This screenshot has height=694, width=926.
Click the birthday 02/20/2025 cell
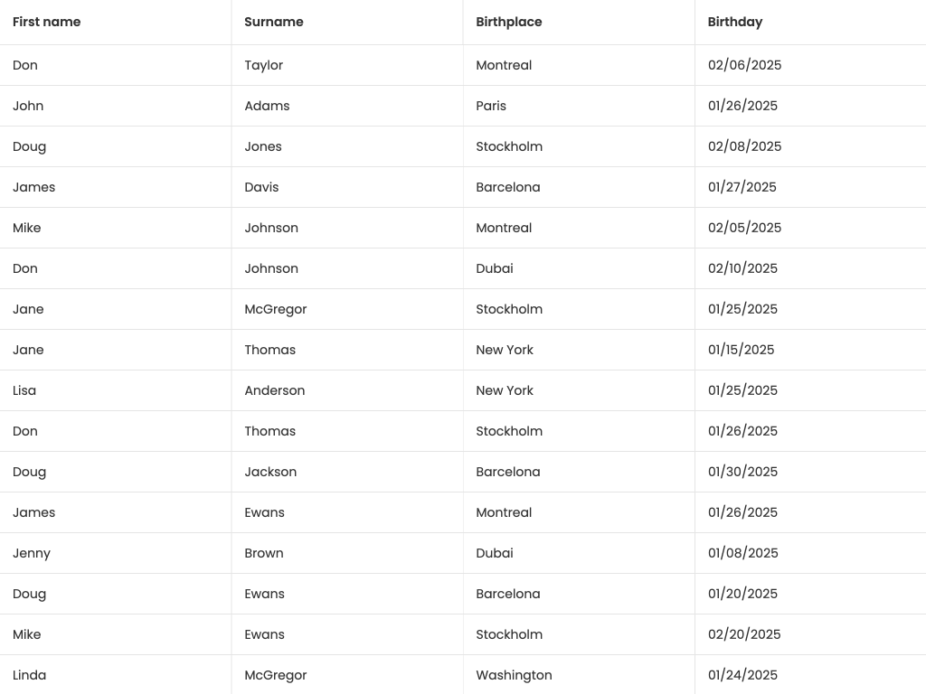point(744,634)
